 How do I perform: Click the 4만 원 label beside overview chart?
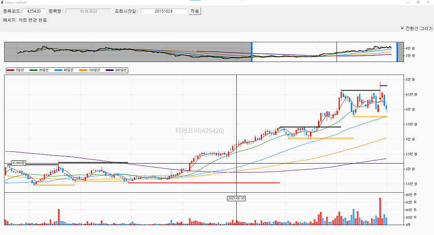(x=411, y=48)
